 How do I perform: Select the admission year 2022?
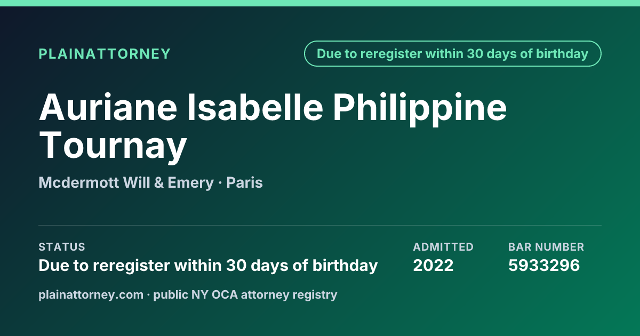[x=433, y=266]
